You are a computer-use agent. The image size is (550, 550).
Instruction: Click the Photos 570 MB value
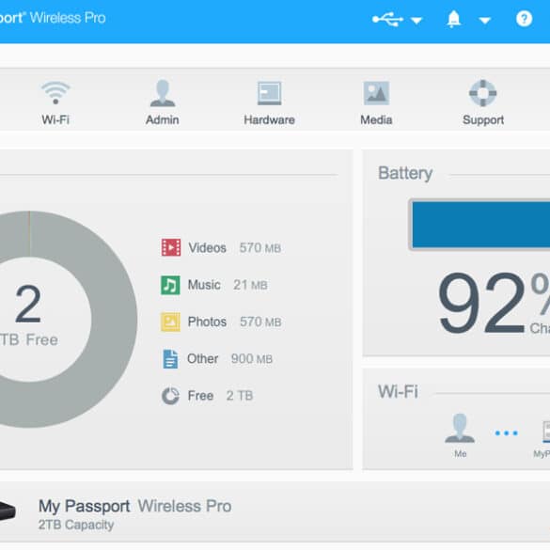coord(260,322)
